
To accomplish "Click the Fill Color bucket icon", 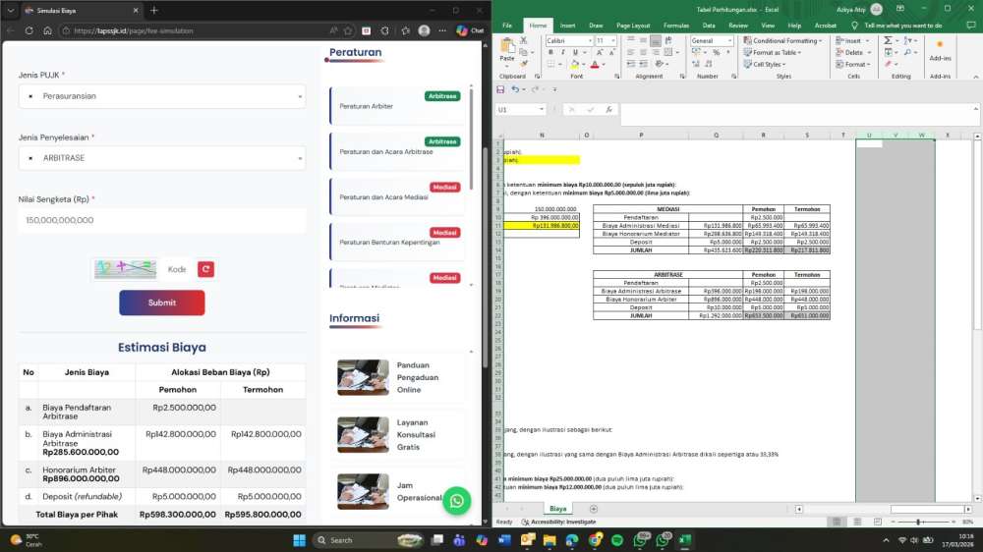I will pos(575,65).
